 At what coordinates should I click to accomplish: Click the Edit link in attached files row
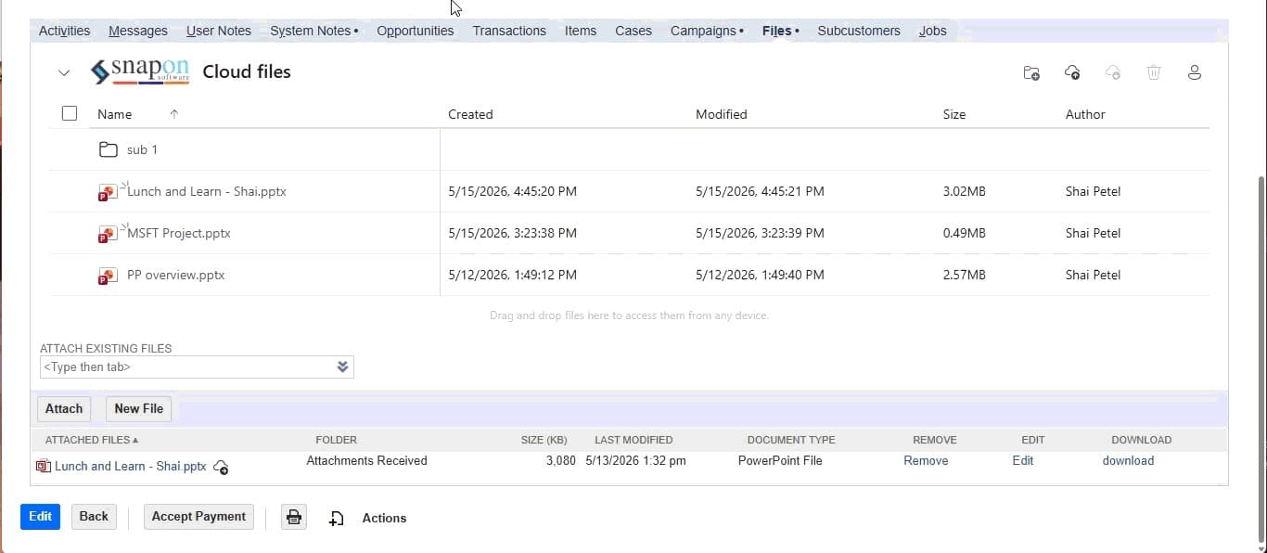(1022, 460)
